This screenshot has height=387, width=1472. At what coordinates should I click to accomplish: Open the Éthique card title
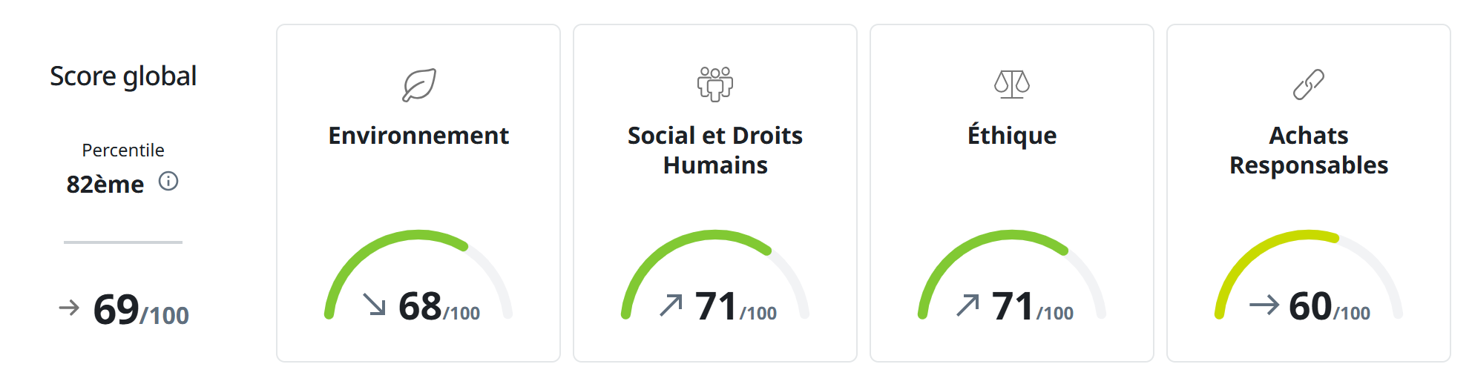[1012, 136]
